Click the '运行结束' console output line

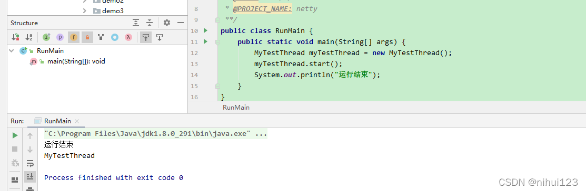58,145
